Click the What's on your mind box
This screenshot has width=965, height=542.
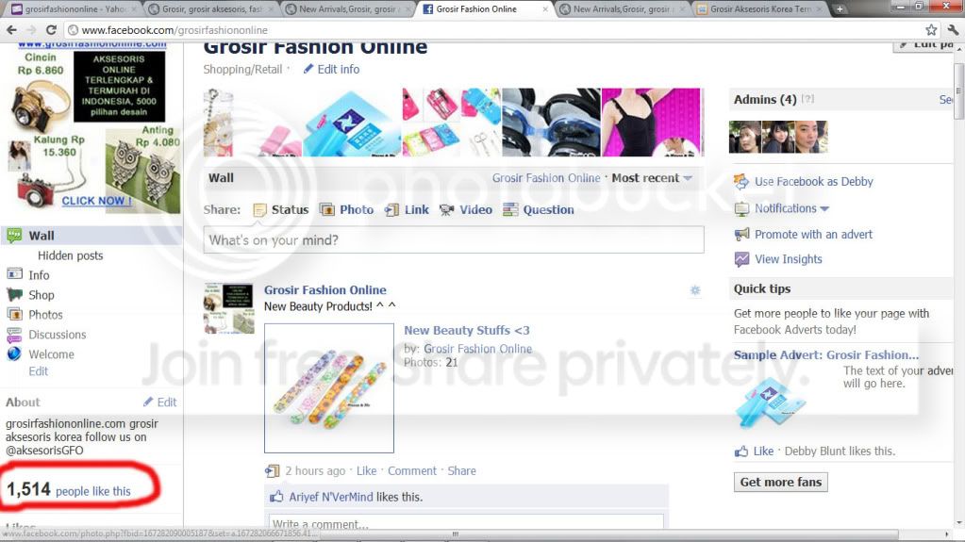tap(454, 240)
